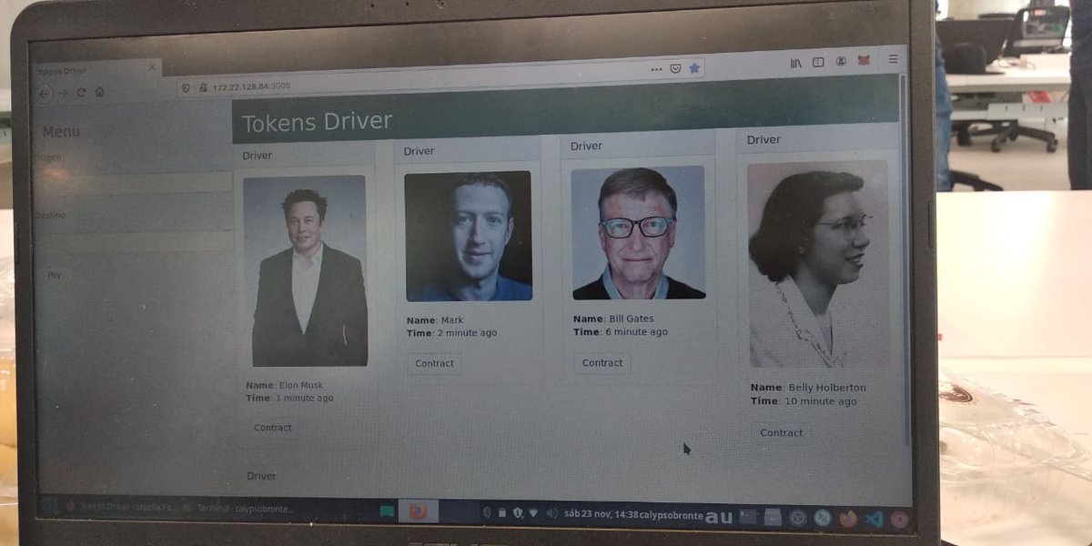This screenshot has width=1092, height=546.
Task: Open Tokens Driver Mozilla Firefox taskbar entry
Action: click(122, 508)
